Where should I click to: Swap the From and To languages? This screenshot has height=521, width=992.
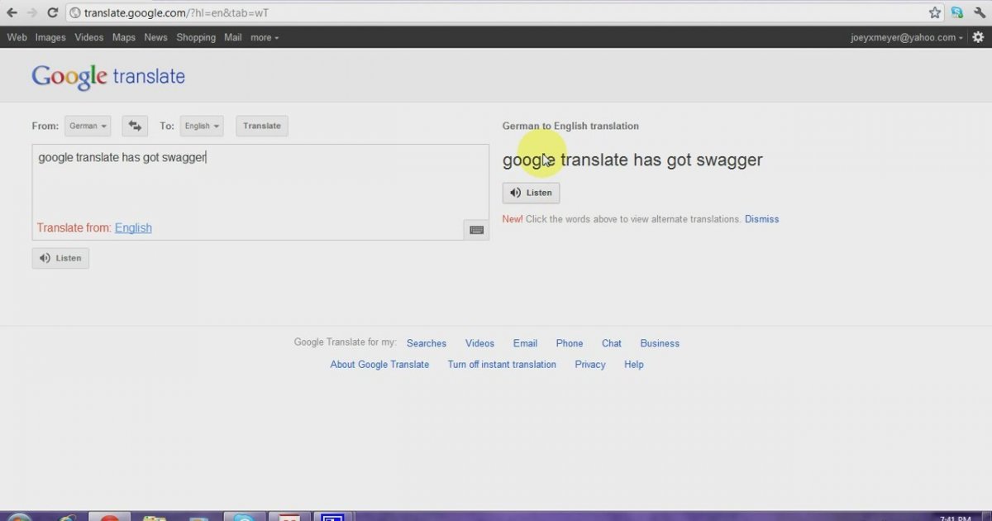coord(135,126)
